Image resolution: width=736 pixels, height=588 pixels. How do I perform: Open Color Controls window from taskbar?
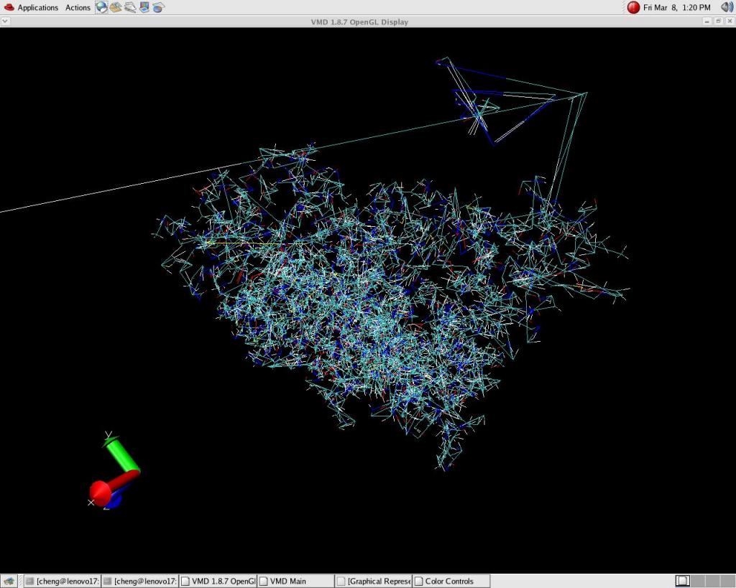[451, 582]
